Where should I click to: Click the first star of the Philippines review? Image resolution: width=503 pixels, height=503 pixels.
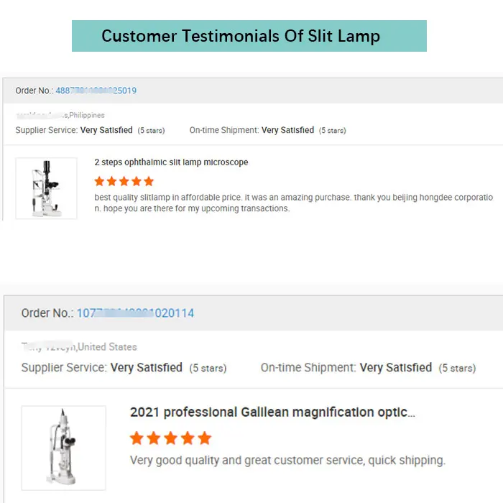click(100, 181)
